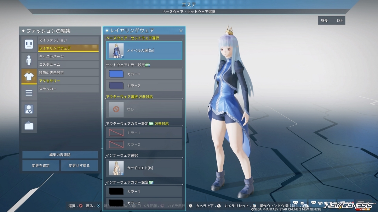Click the ファッションの編集 panel title
The height and width of the screenshot is (212, 378).
49,31
